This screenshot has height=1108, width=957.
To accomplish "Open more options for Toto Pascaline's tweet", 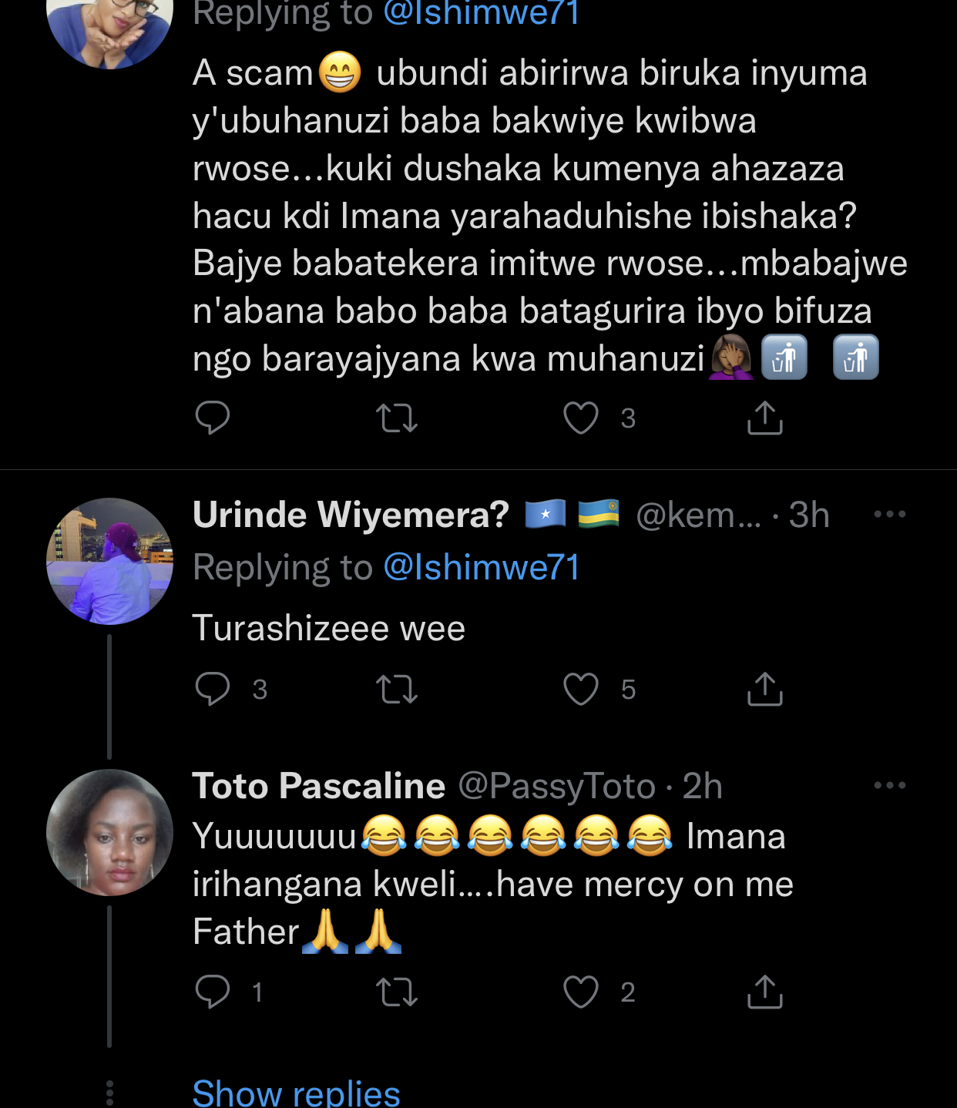I will coord(889,785).
